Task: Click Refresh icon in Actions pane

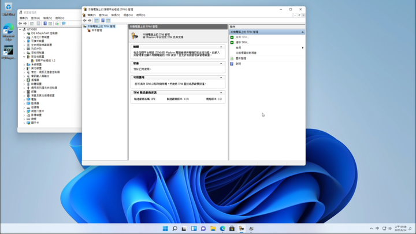Action: click(232, 58)
